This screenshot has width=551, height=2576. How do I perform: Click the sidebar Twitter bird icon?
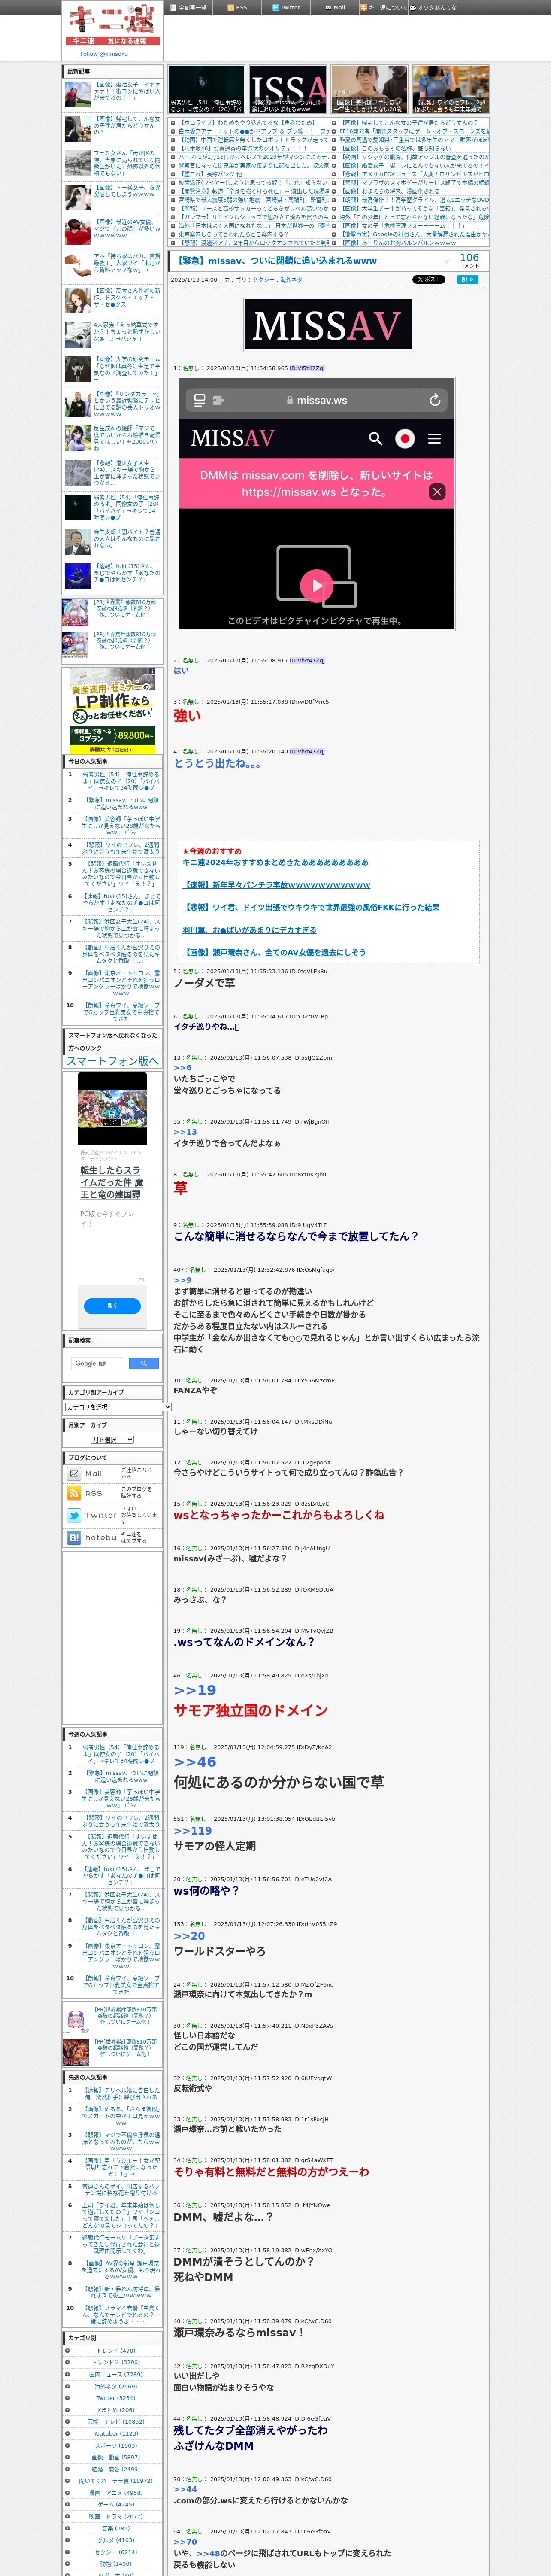point(74,1515)
